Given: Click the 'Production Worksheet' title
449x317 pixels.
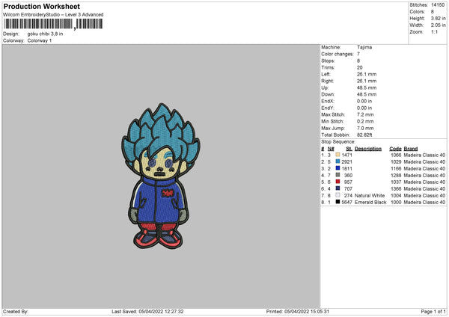Looking at the screenshot, I should coord(41,6).
